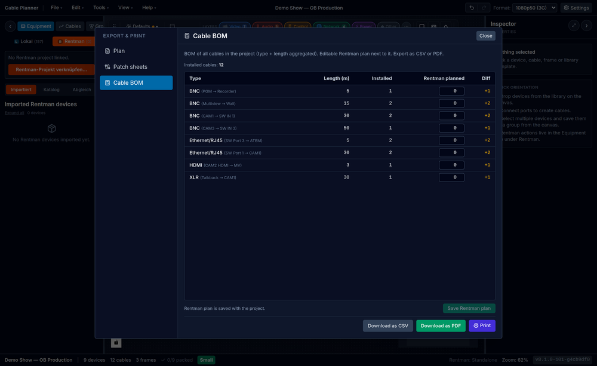Select Patch sheets in Export & Print sidebar
This screenshot has width=597, height=366.
point(136,67)
